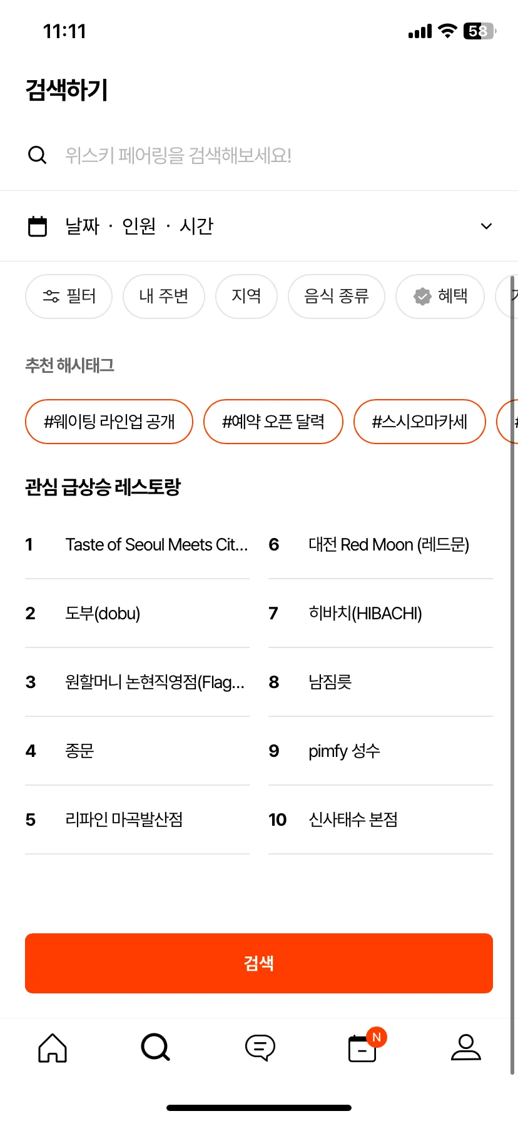Choose the #스시오마카세 hashtag

click(420, 422)
